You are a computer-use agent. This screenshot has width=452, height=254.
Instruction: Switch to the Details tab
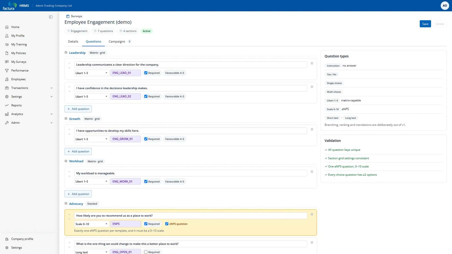73,41
